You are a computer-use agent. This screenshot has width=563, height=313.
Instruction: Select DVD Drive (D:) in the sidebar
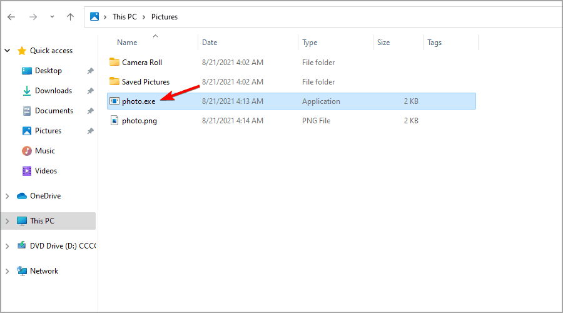63,246
